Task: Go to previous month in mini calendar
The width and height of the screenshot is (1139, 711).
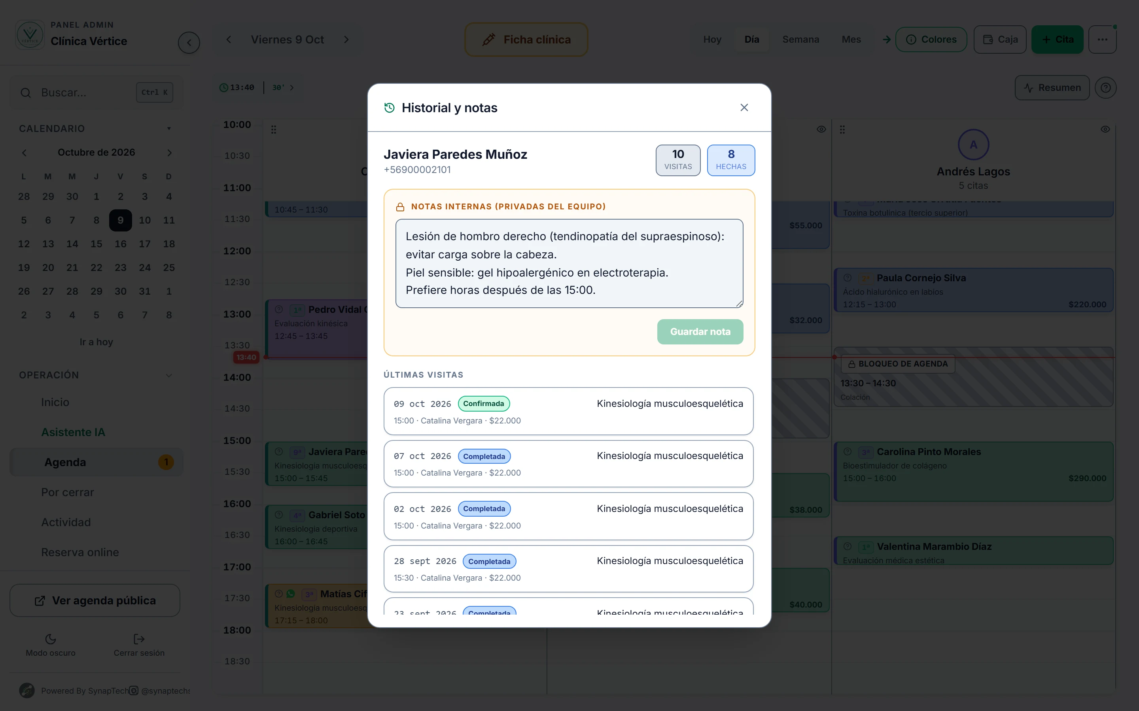Action: (25, 153)
